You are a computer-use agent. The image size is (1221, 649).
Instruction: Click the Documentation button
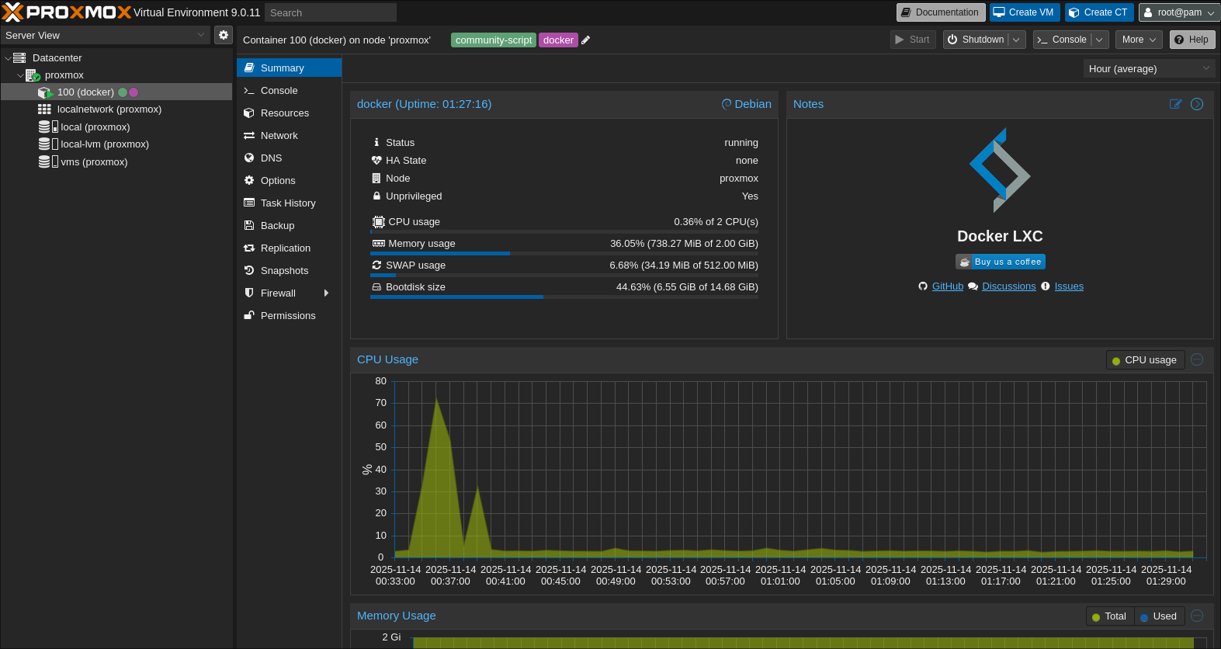941,12
